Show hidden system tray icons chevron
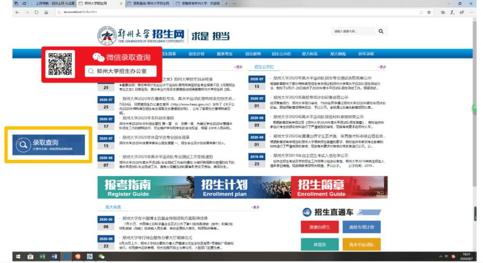This screenshot has height=263, width=483. (x=441, y=257)
